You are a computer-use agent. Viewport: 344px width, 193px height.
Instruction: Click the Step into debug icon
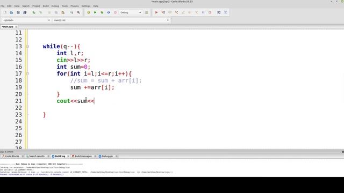176,12
